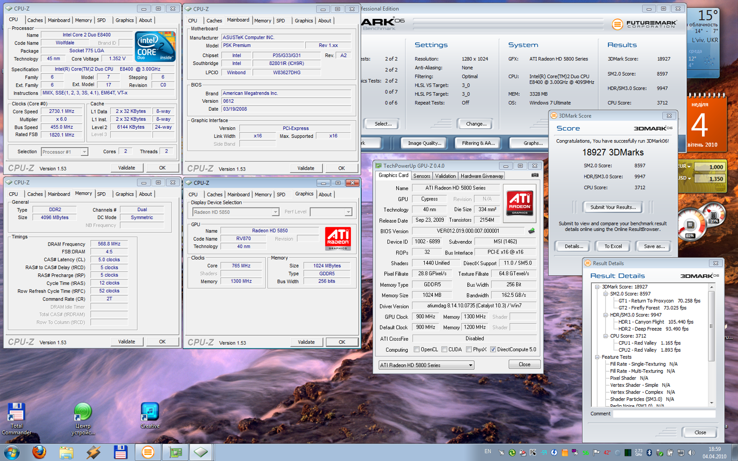738x461 pixels.
Task: Select GT1 - Return To Proxycon row
Action: click(659, 301)
